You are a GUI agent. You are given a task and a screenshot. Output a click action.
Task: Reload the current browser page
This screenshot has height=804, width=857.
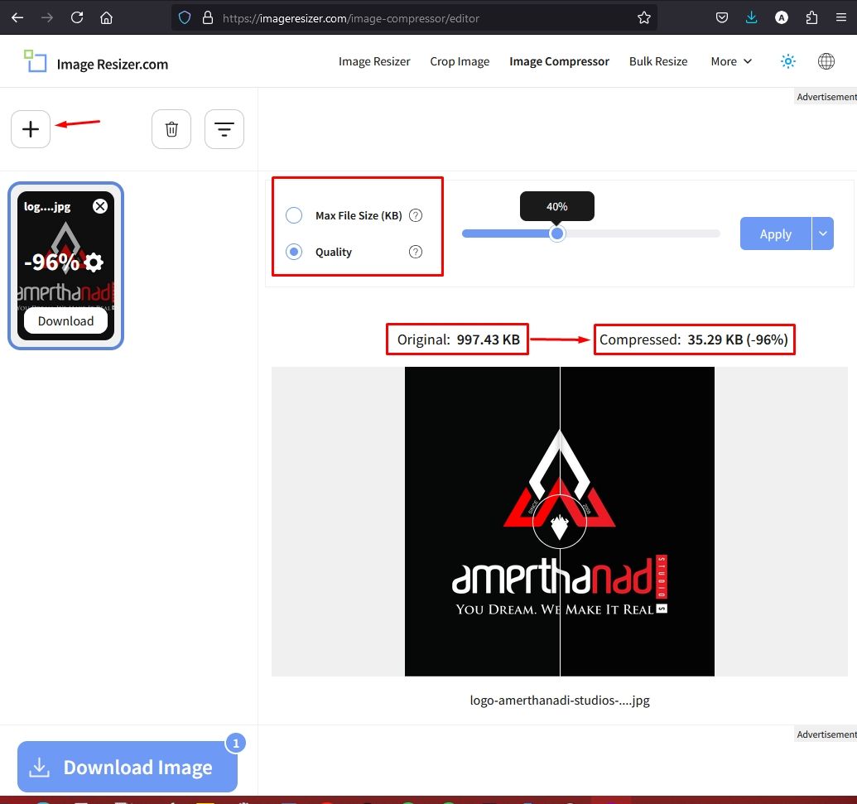click(x=77, y=18)
